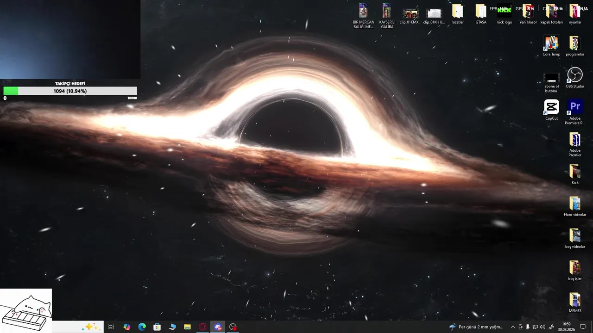Open the Yeni klasör folder
Viewport: 593px width, 333px height.
528,14
